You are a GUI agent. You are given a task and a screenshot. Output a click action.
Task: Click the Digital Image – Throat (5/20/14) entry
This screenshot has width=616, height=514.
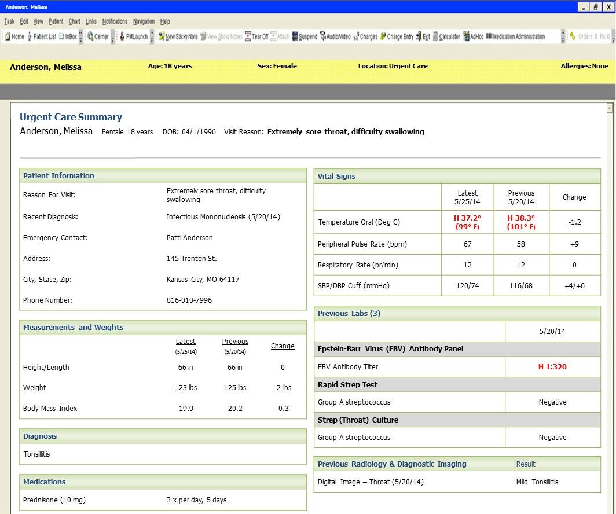pyautogui.click(x=371, y=482)
